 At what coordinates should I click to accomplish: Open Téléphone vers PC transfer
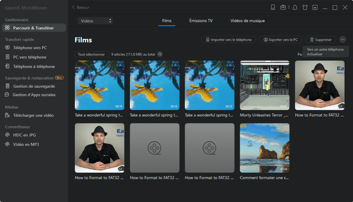[x=30, y=48]
